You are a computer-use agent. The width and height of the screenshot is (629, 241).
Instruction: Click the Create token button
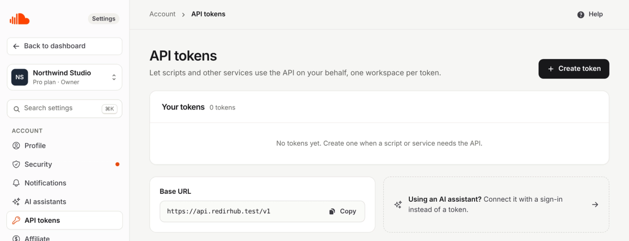point(574,69)
